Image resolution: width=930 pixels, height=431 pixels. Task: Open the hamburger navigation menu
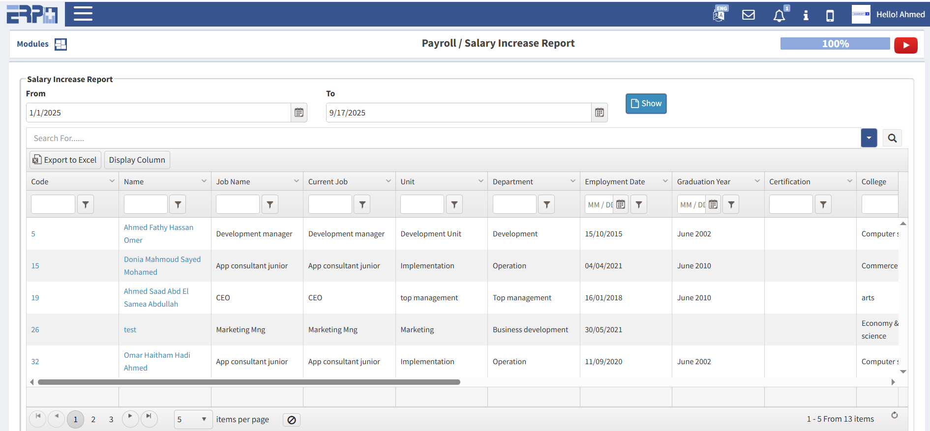(x=83, y=14)
